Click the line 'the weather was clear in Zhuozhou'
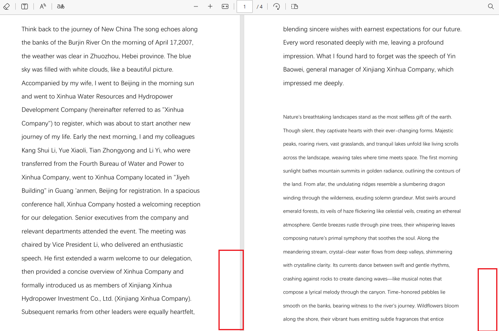499x331 pixels. 106,56
